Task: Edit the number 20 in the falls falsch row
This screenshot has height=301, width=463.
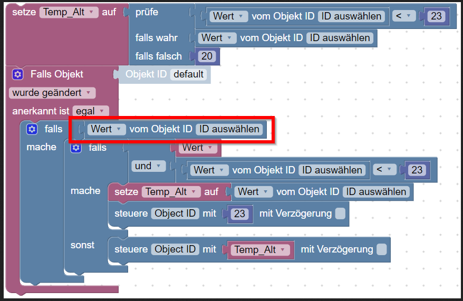Action: tap(207, 56)
